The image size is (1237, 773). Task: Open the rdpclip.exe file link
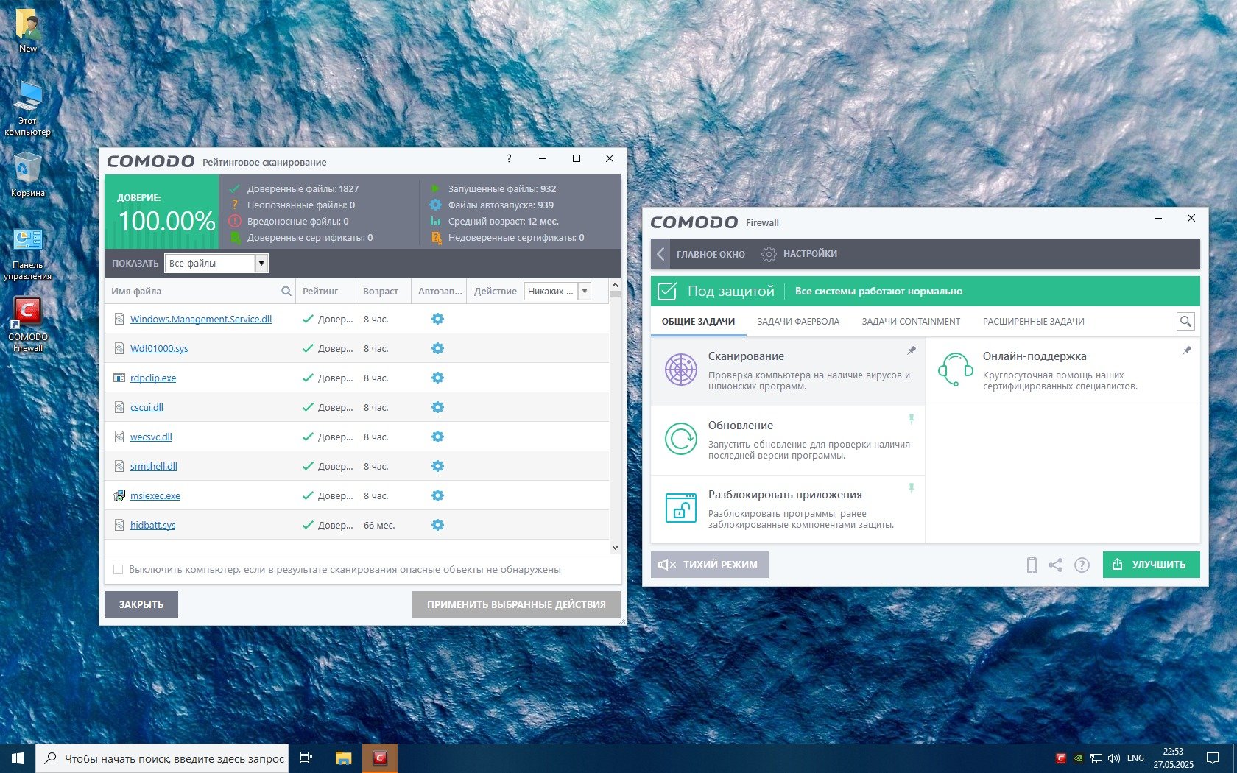click(153, 378)
